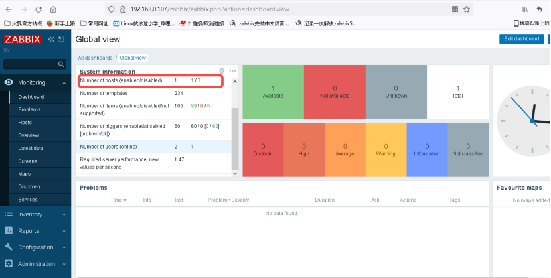551x278 pixels.
Task: Click the Number of templates row
Action: (x=153, y=94)
